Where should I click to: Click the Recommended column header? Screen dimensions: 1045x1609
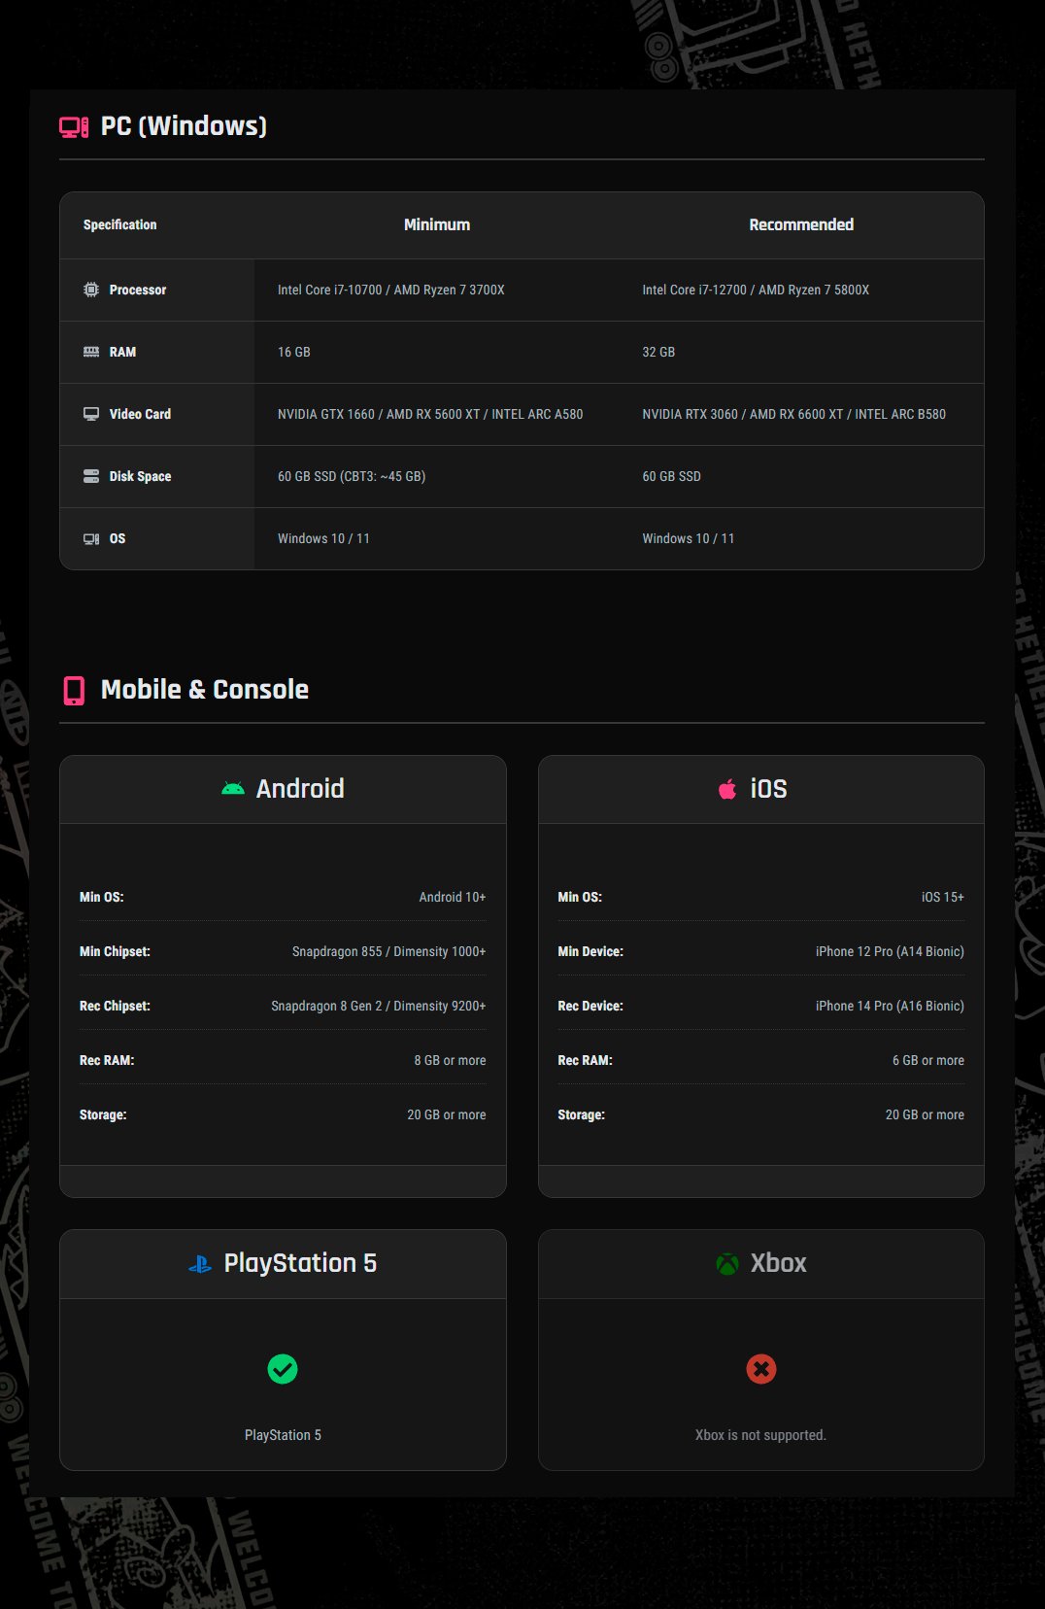point(801,224)
